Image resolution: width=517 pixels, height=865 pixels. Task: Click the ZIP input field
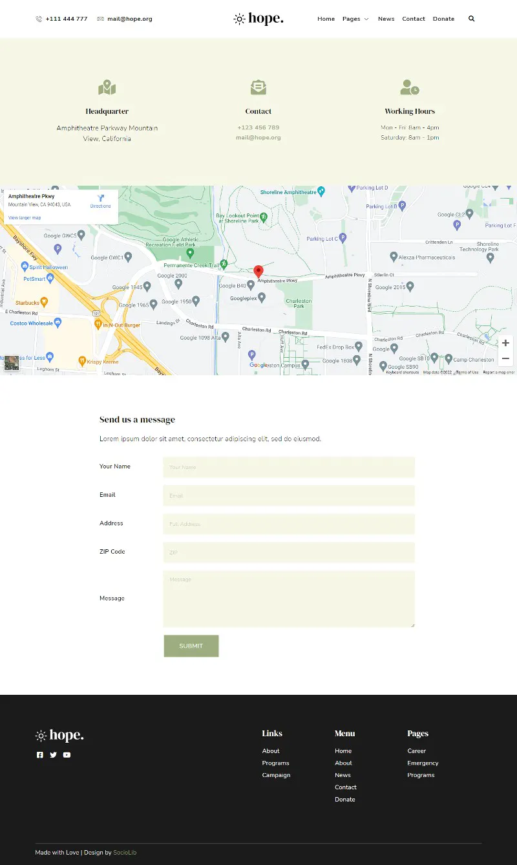[289, 553]
